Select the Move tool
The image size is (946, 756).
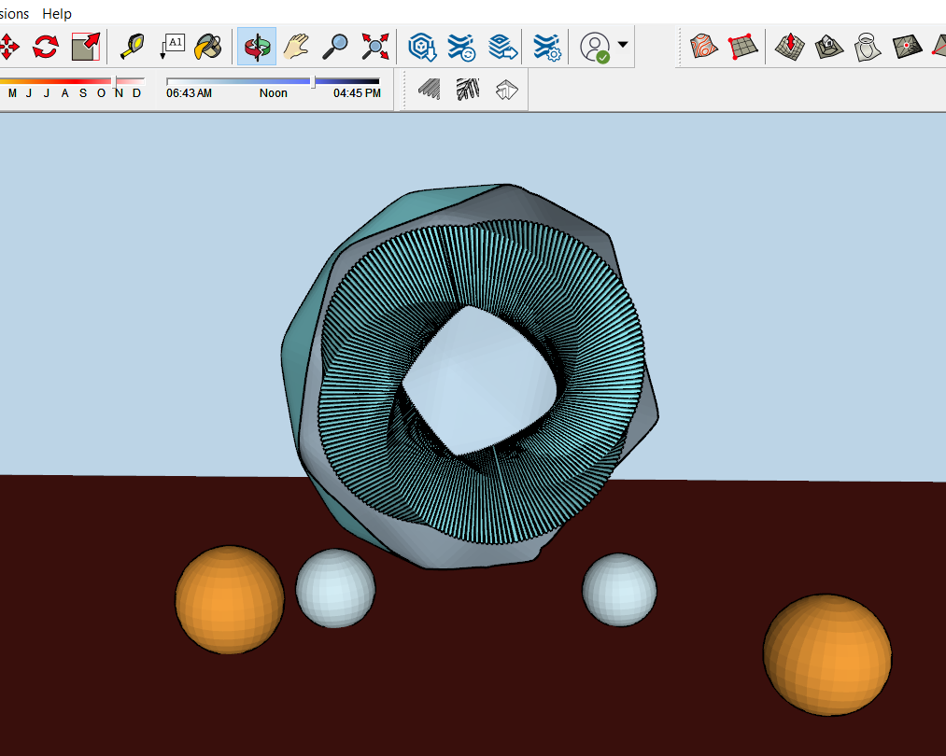(7, 46)
